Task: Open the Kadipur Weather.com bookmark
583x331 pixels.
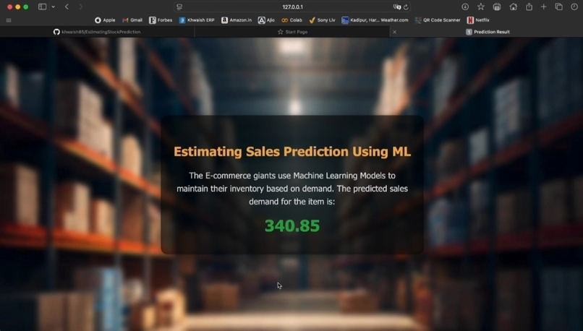Action: click(x=375, y=20)
